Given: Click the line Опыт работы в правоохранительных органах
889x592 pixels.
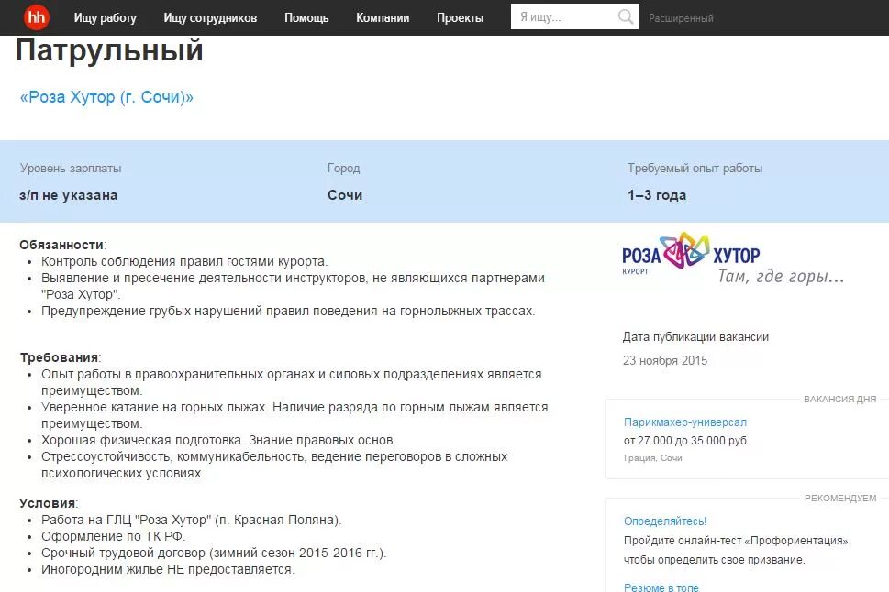Looking at the screenshot, I should (292, 382).
